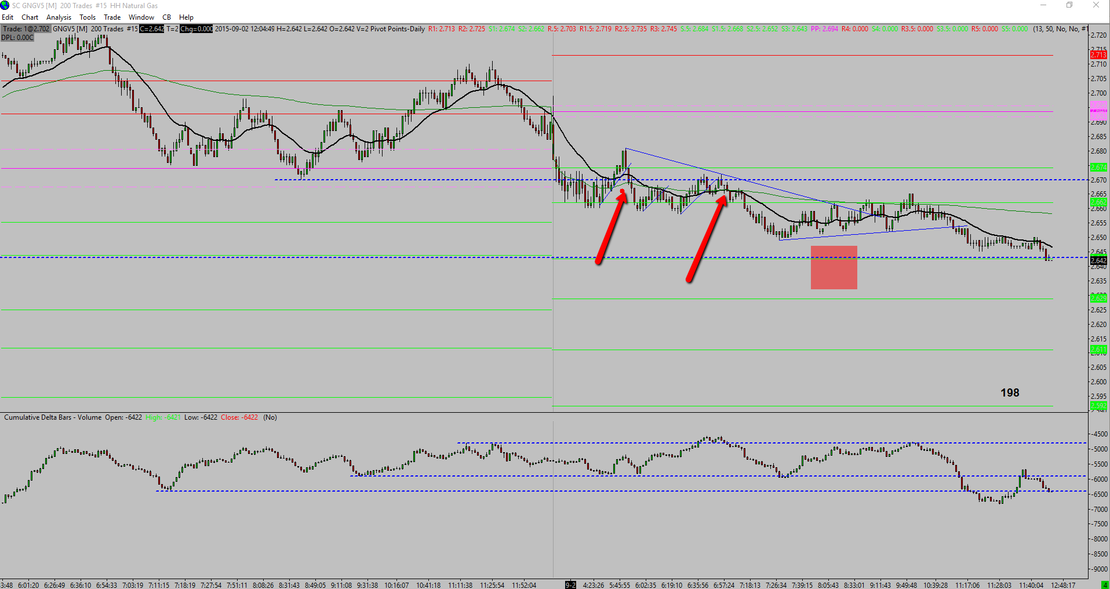The width and height of the screenshot is (1110, 589).
Task: Click the black 2.642 last-price scale marker
Action: point(1098,260)
